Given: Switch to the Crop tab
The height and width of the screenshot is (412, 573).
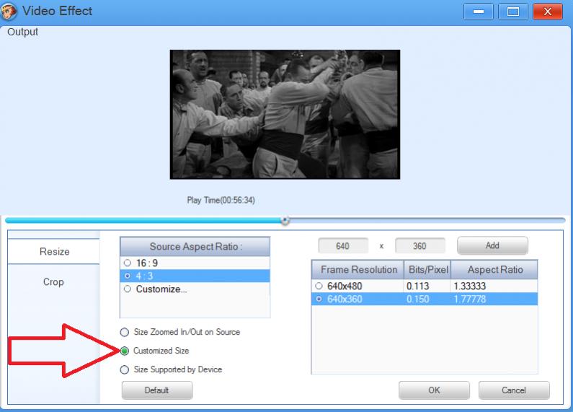Looking at the screenshot, I should click(x=54, y=281).
